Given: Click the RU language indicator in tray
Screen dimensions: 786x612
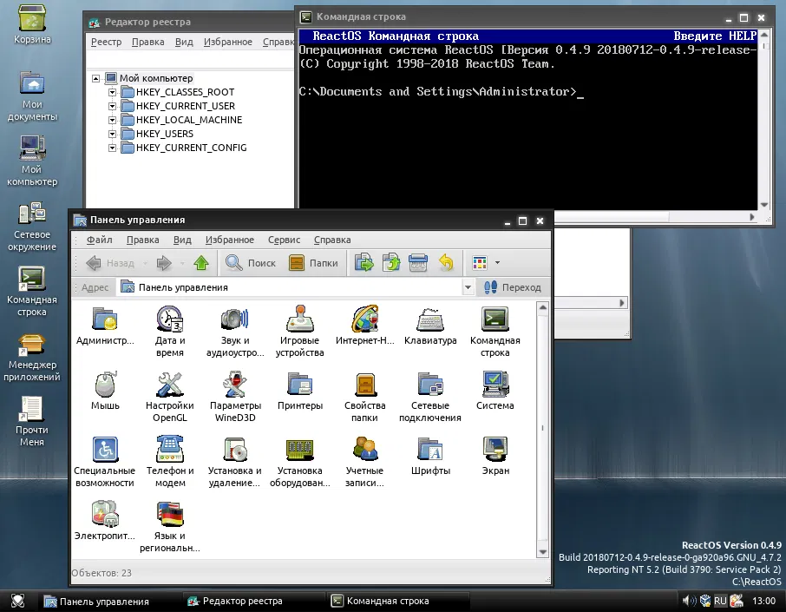Looking at the screenshot, I should pos(720,601).
